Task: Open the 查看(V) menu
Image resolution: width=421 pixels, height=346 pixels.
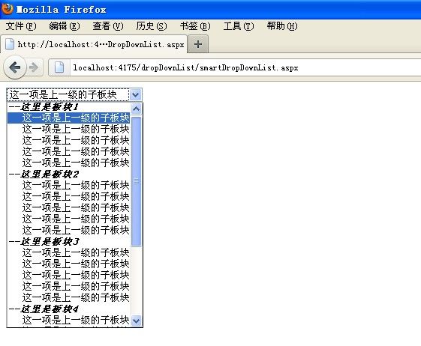Action: pyautogui.click(x=108, y=26)
